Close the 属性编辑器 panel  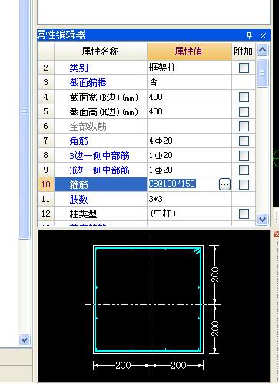tap(263, 35)
